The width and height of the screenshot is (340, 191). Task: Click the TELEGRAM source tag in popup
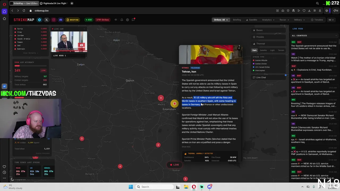[x=195, y=68]
